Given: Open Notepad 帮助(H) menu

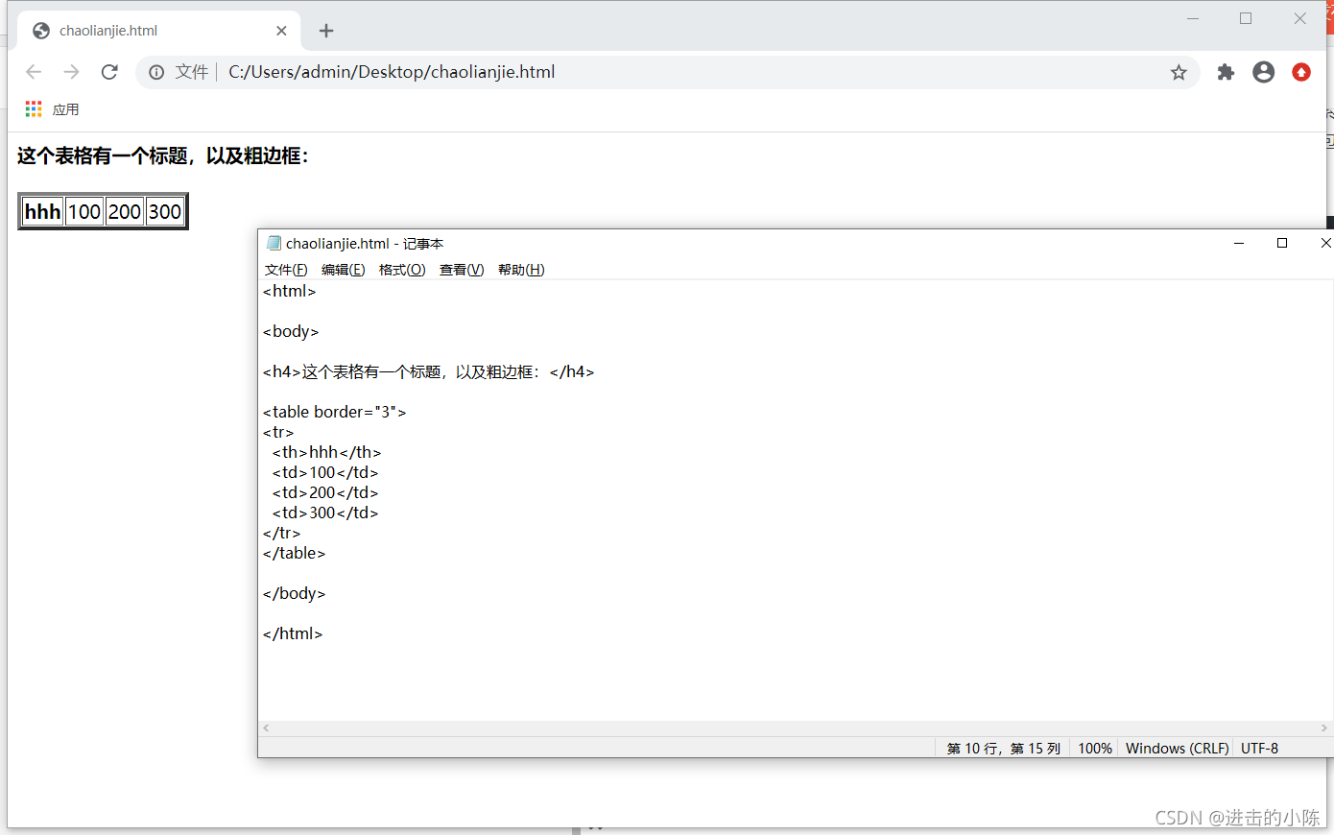Looking at the screenshot, I should (521, 270).
